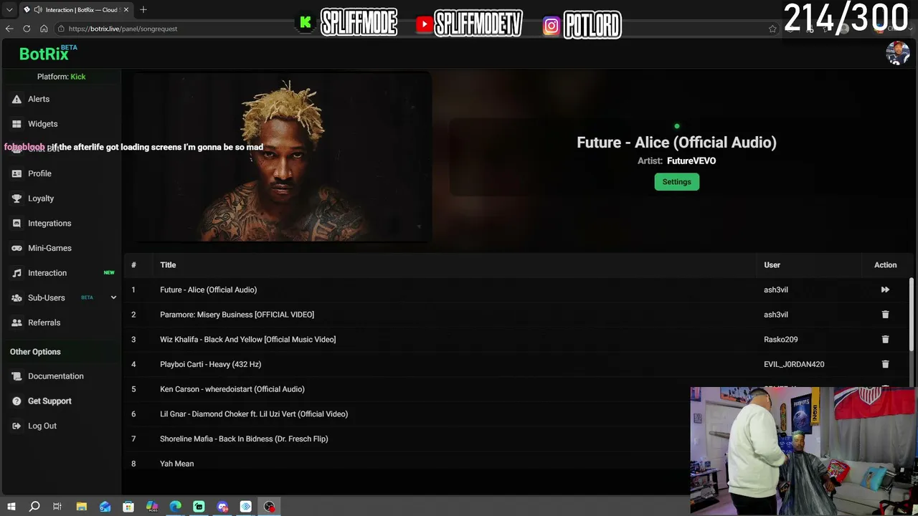Open a new browser tab
Screen dimensions: 918x516
click(143, 10)
